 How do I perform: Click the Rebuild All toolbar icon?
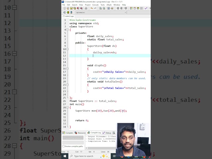[141, 8]
